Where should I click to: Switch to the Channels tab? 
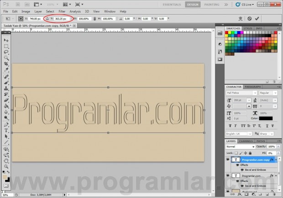coord(246,141)
